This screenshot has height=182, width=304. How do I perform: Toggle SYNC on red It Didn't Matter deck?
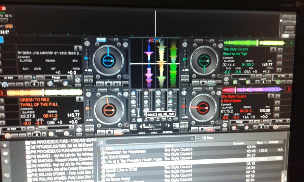[x=217, y=128]
